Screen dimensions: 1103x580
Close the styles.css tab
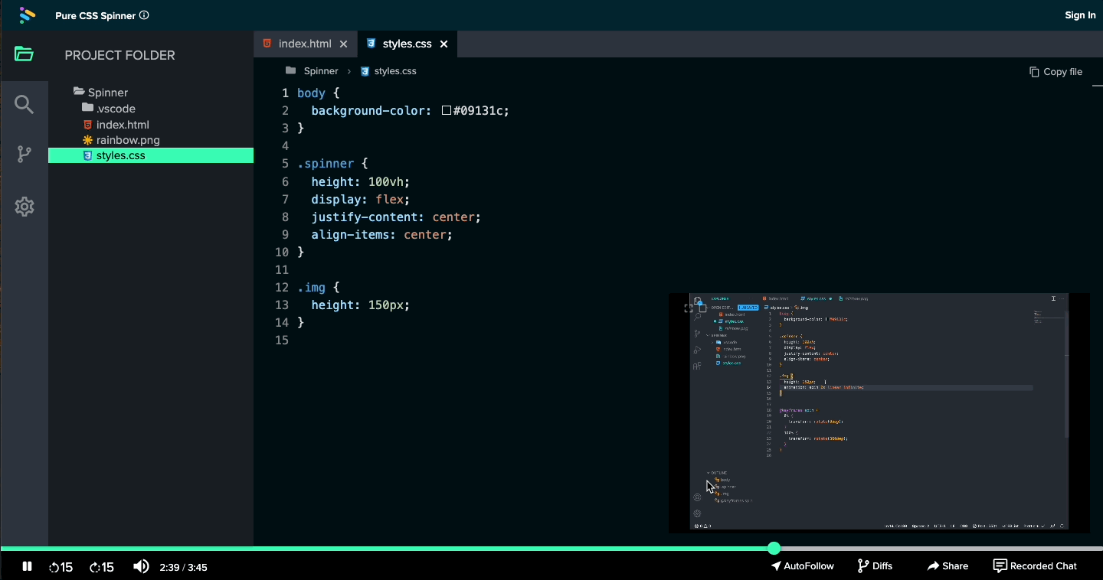(x=443, y=44)
